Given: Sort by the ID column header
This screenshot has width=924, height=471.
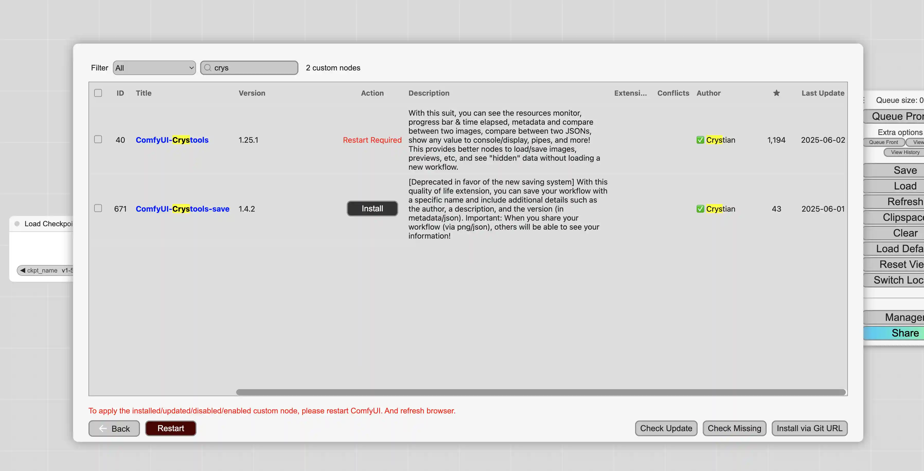Looking at the screenshot, I should (x=120, y=93).
